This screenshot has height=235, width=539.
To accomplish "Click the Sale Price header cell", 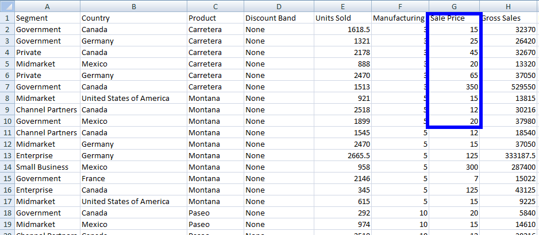I will 454,18.
